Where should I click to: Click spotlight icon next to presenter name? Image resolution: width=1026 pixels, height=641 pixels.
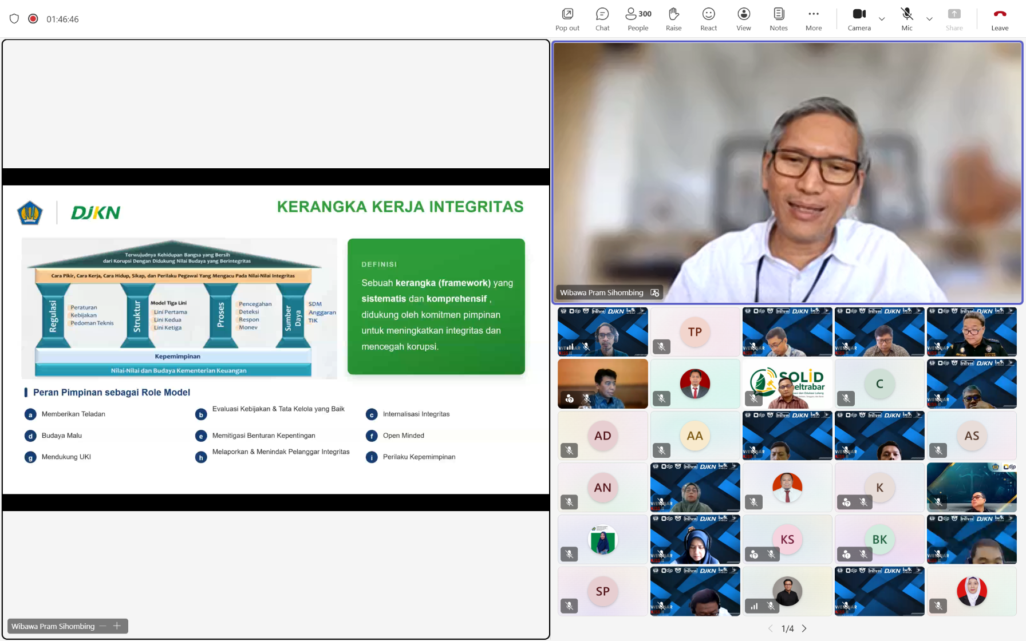tap(655, 292)
